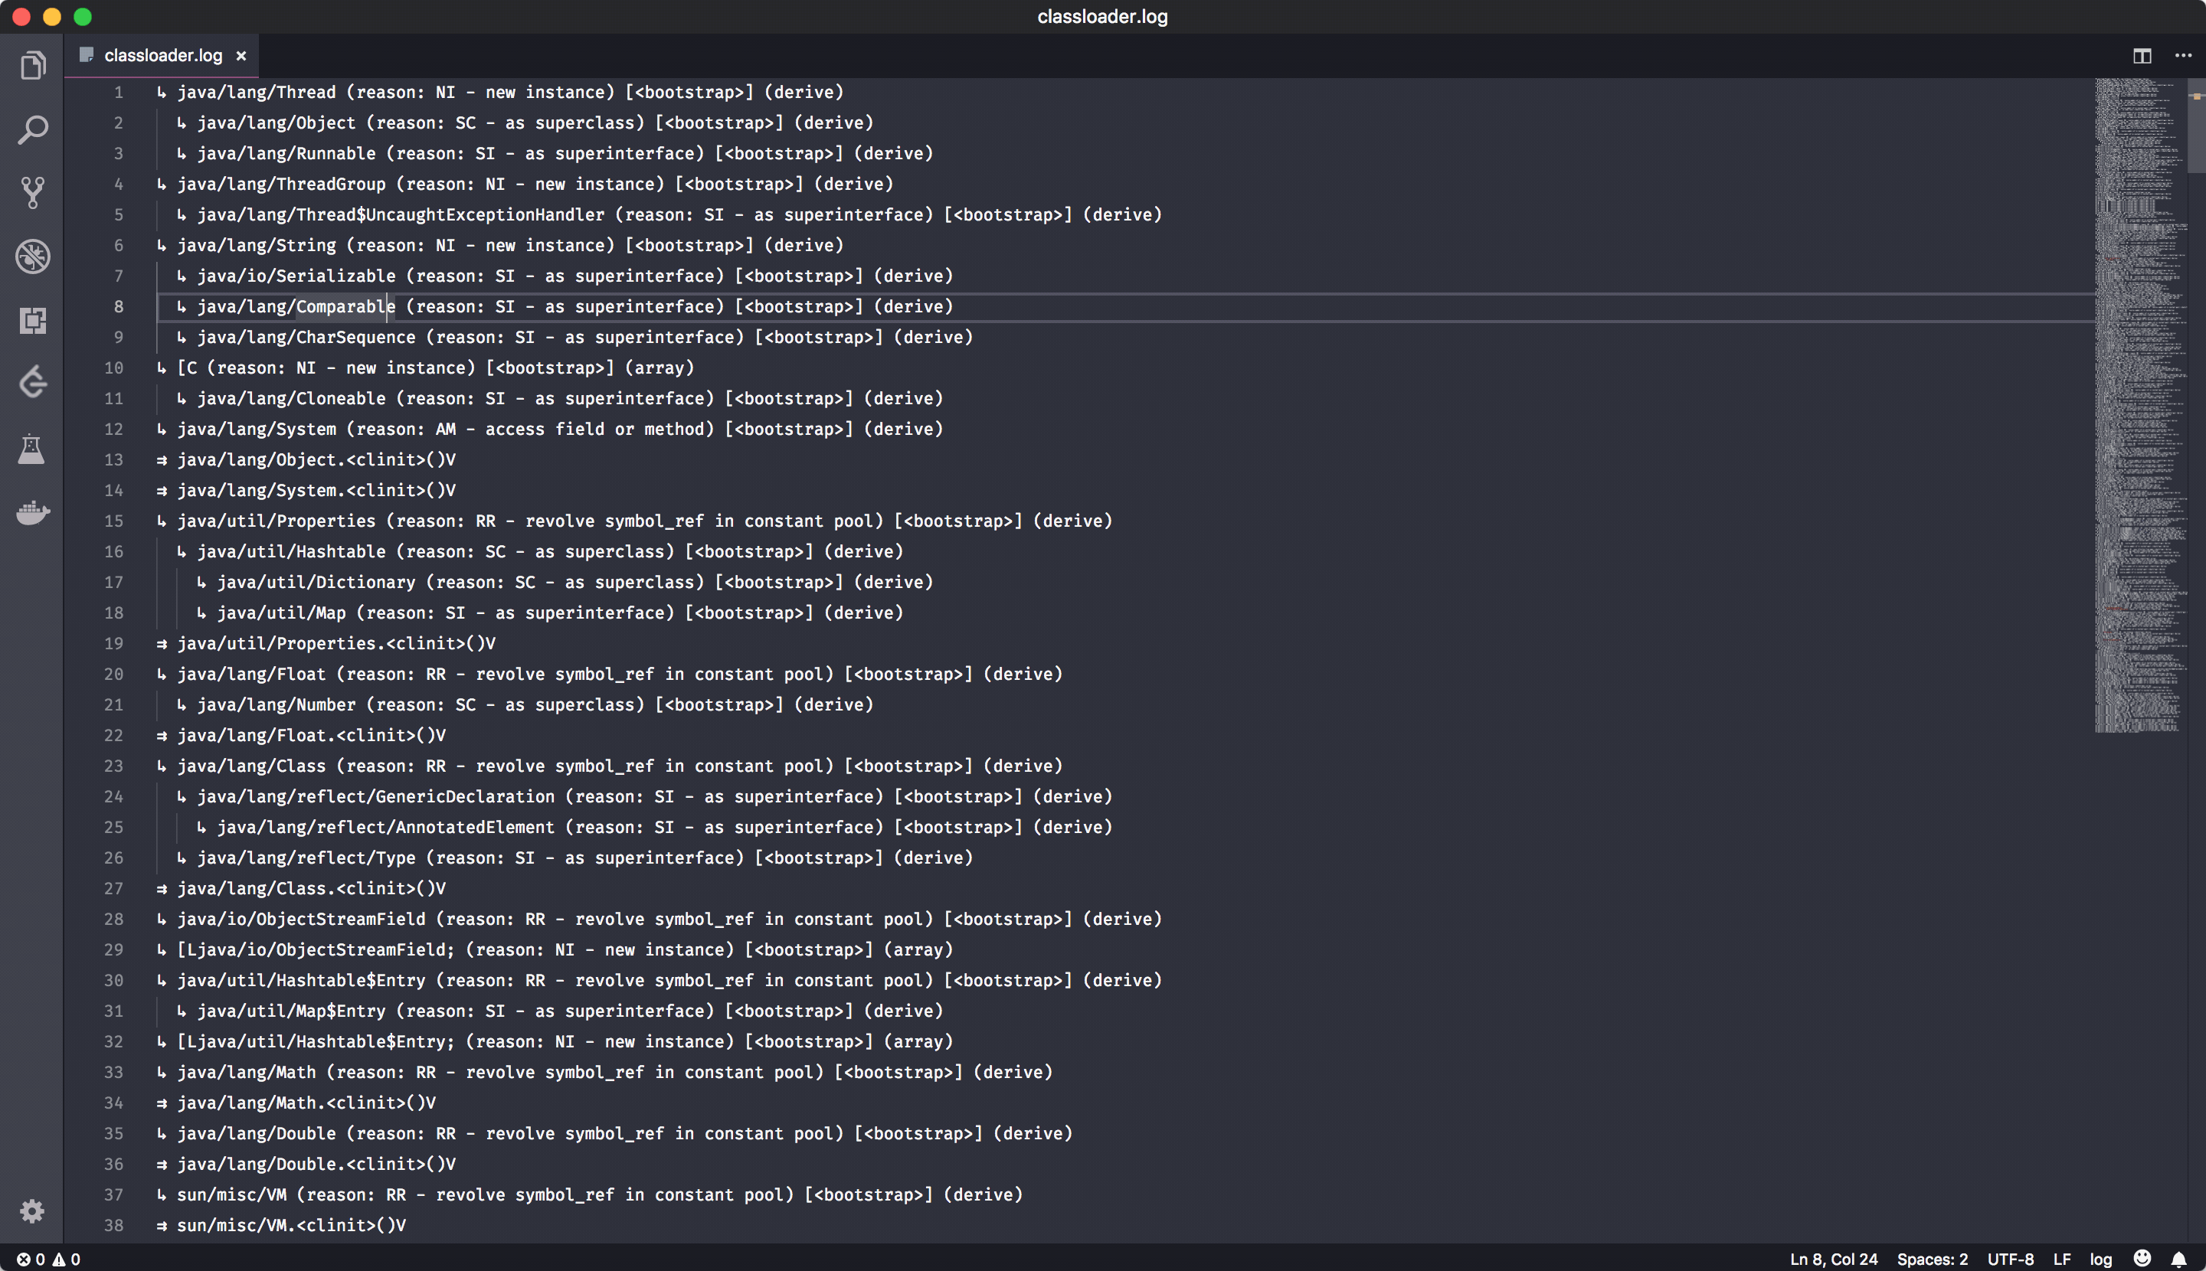
Task: Click the feedback smiley icon
Action: 2142,1258
